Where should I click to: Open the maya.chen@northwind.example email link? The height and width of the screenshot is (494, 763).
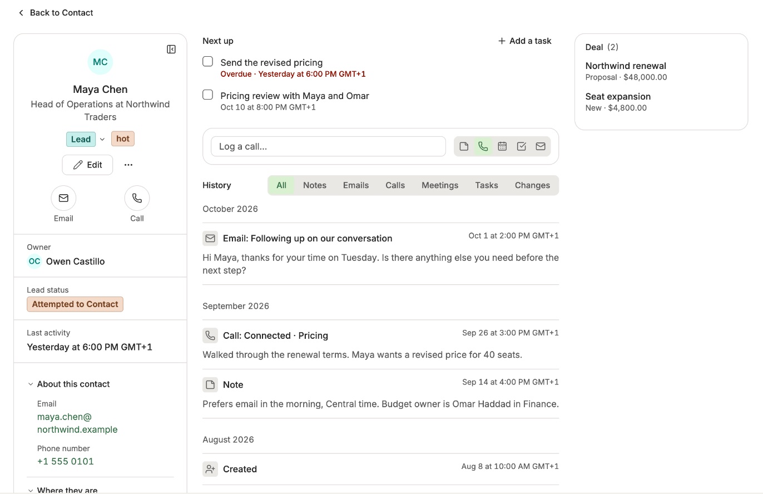point(77,423)
